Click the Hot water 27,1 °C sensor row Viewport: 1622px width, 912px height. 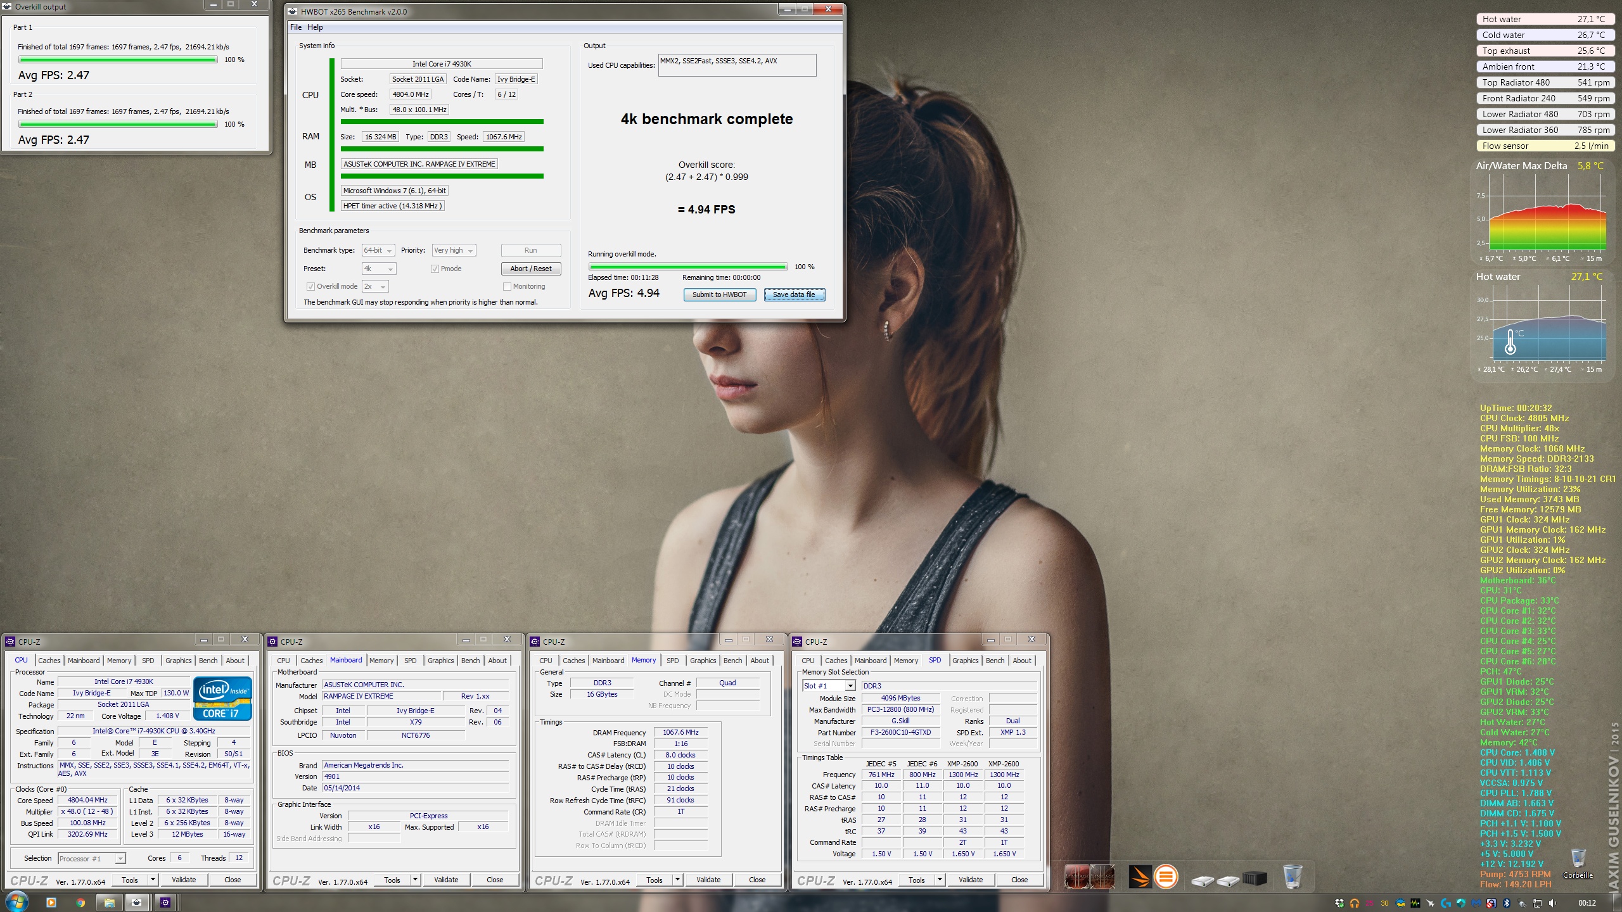click(1545, 19)
